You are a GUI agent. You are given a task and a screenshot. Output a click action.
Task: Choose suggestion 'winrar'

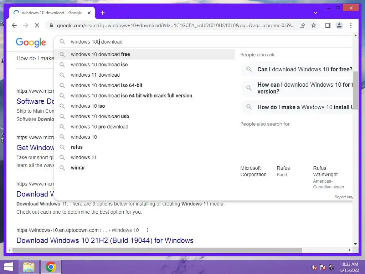click(x=144, y=168)
